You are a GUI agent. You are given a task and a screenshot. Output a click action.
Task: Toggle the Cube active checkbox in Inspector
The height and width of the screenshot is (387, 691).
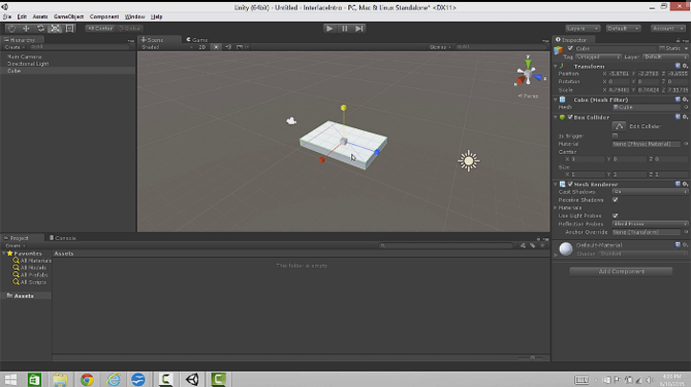(x=570, y=49)
